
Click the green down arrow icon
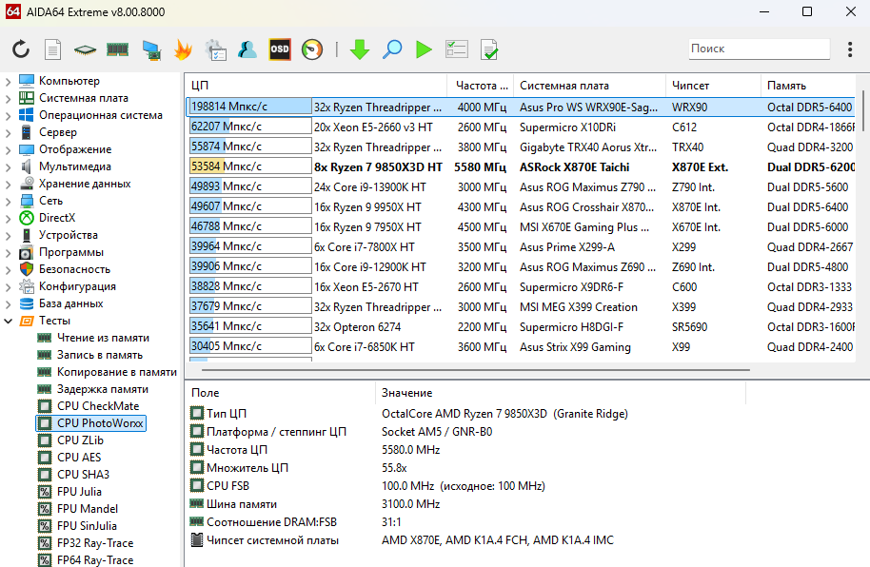(360, 49)
